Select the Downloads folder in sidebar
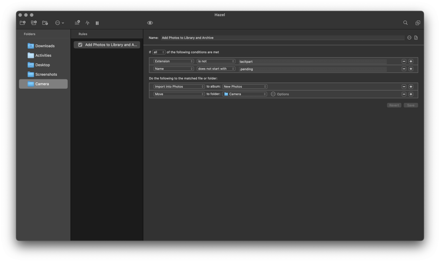440x262 pixels. click(45, 46)
